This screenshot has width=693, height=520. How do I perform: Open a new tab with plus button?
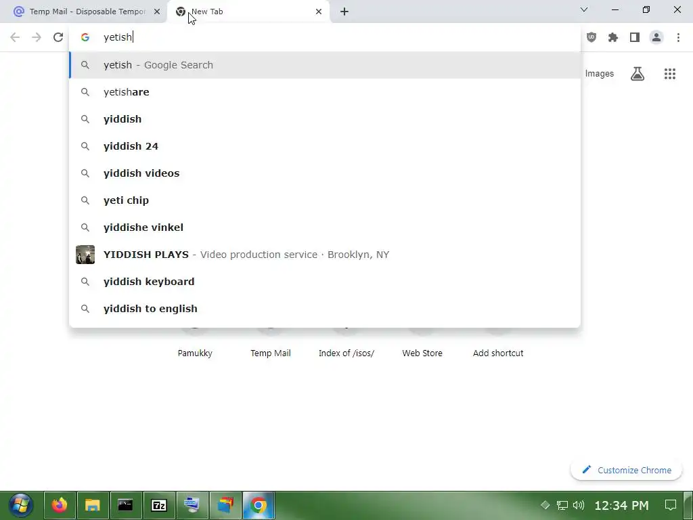(344, 12)
